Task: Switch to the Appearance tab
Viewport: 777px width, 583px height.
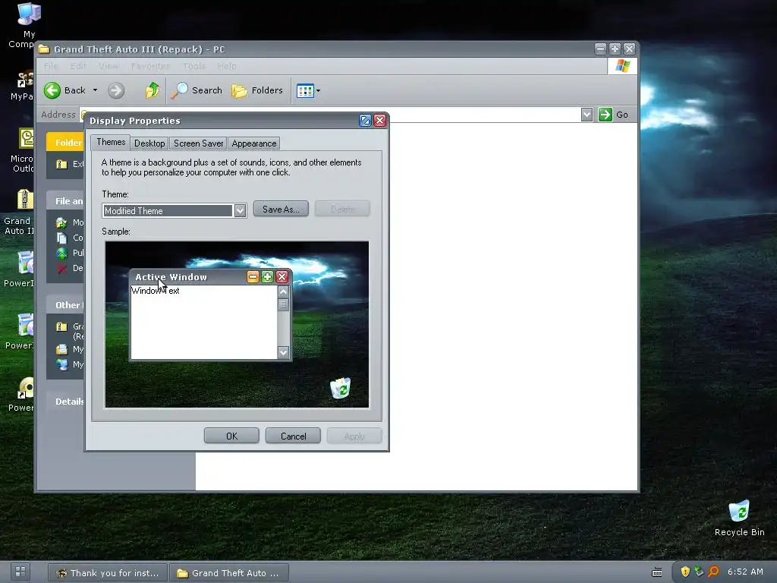Action: (253, 143)
